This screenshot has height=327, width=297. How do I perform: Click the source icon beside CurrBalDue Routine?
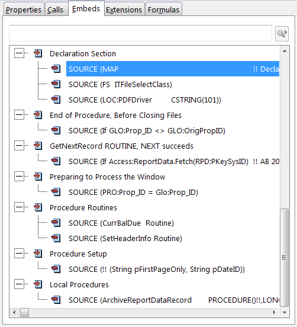click(x=56, y=223)
